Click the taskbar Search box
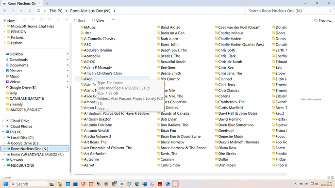The width and height of the screenshot is (335, 188). pos(29,184)
